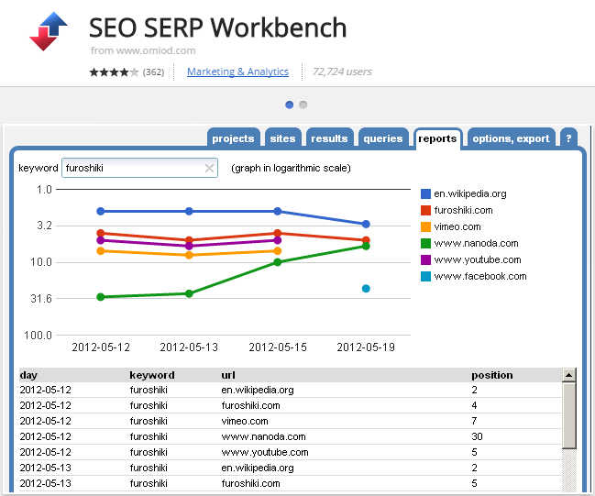Click the purple www.youtube.com legend swatch
Image resolution: width=595 pixels, height=496 pixels.
425,260
